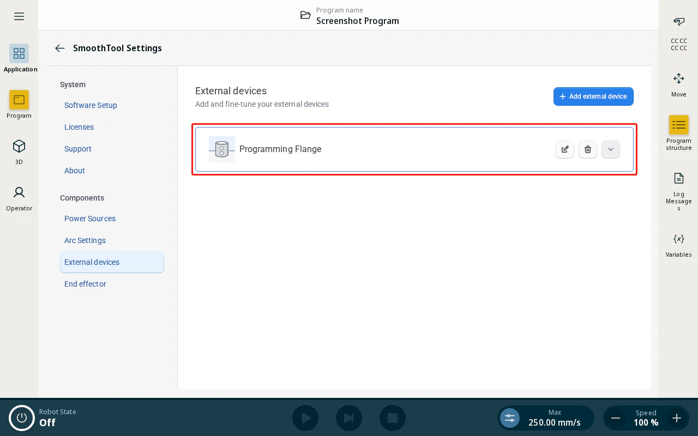The width and height of the screenshot is (698, 436).
Task: Open the Licenses page
Action: click(x=79, y=127)
